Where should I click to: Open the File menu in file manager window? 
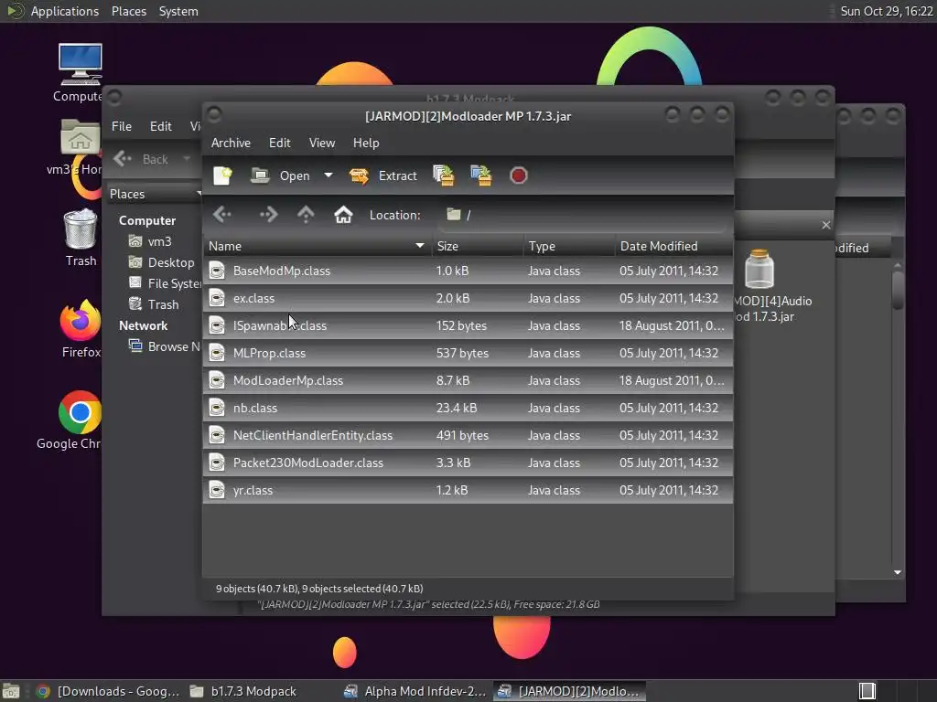(x=122, y=126)
